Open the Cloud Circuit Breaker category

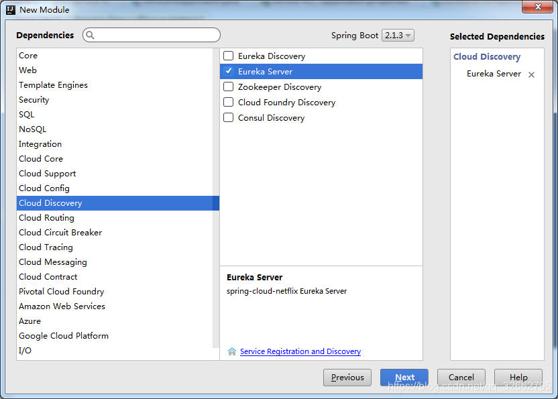click(115, 233)
